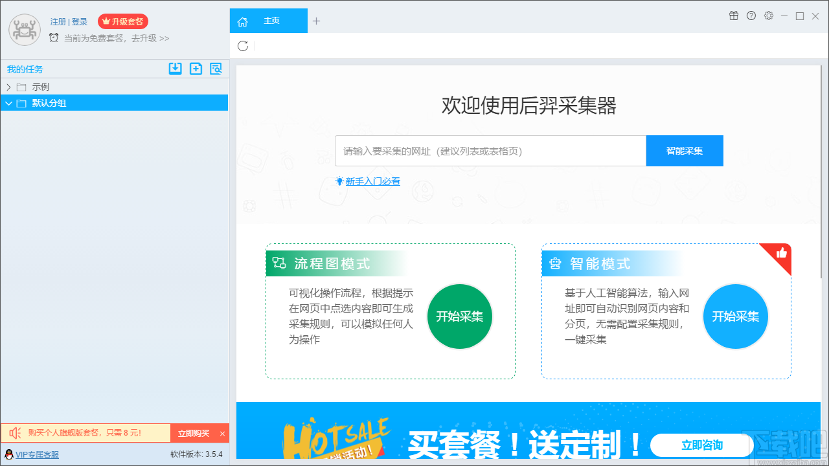Select the 默认分组 folder row

coord(114,103)
